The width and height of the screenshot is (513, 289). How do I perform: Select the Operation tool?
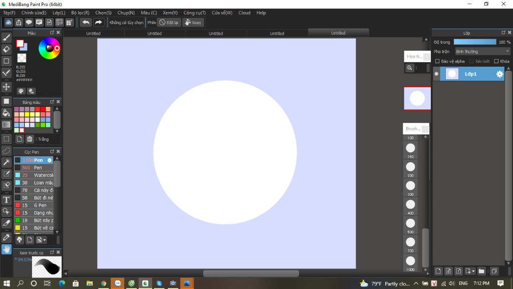tap(6, 211)
